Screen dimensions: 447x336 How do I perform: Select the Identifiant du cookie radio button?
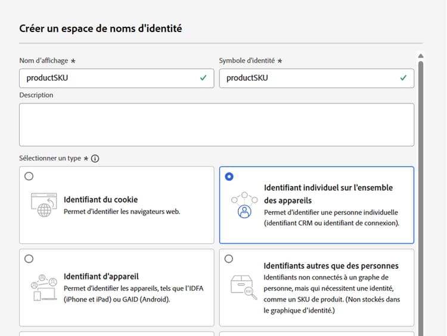(x=29, y=176)
